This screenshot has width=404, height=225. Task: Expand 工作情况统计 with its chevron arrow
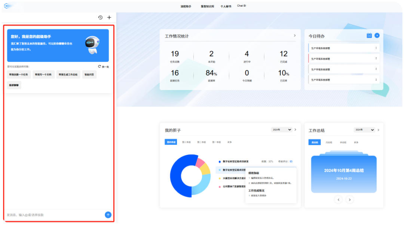(x=295, y=35)
